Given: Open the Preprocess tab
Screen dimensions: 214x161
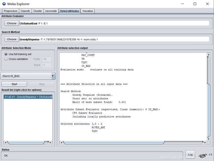Looking at the screenshot, I should pos(11,11).
